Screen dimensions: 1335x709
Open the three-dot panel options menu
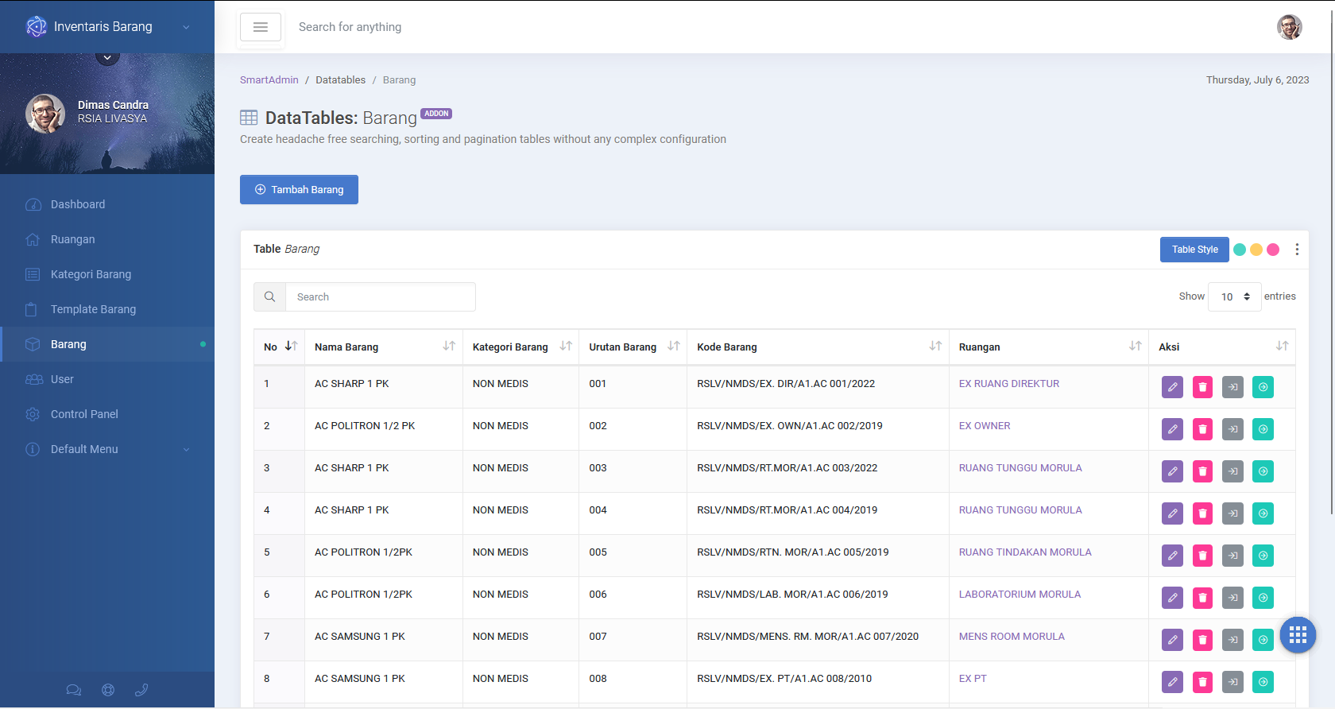pos(1297,250)
